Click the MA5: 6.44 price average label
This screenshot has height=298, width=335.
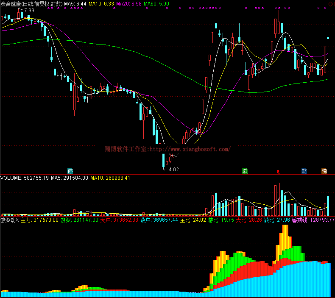pos(75,4)
